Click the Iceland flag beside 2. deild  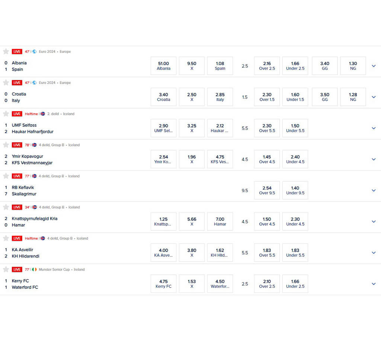pos(43,114)
